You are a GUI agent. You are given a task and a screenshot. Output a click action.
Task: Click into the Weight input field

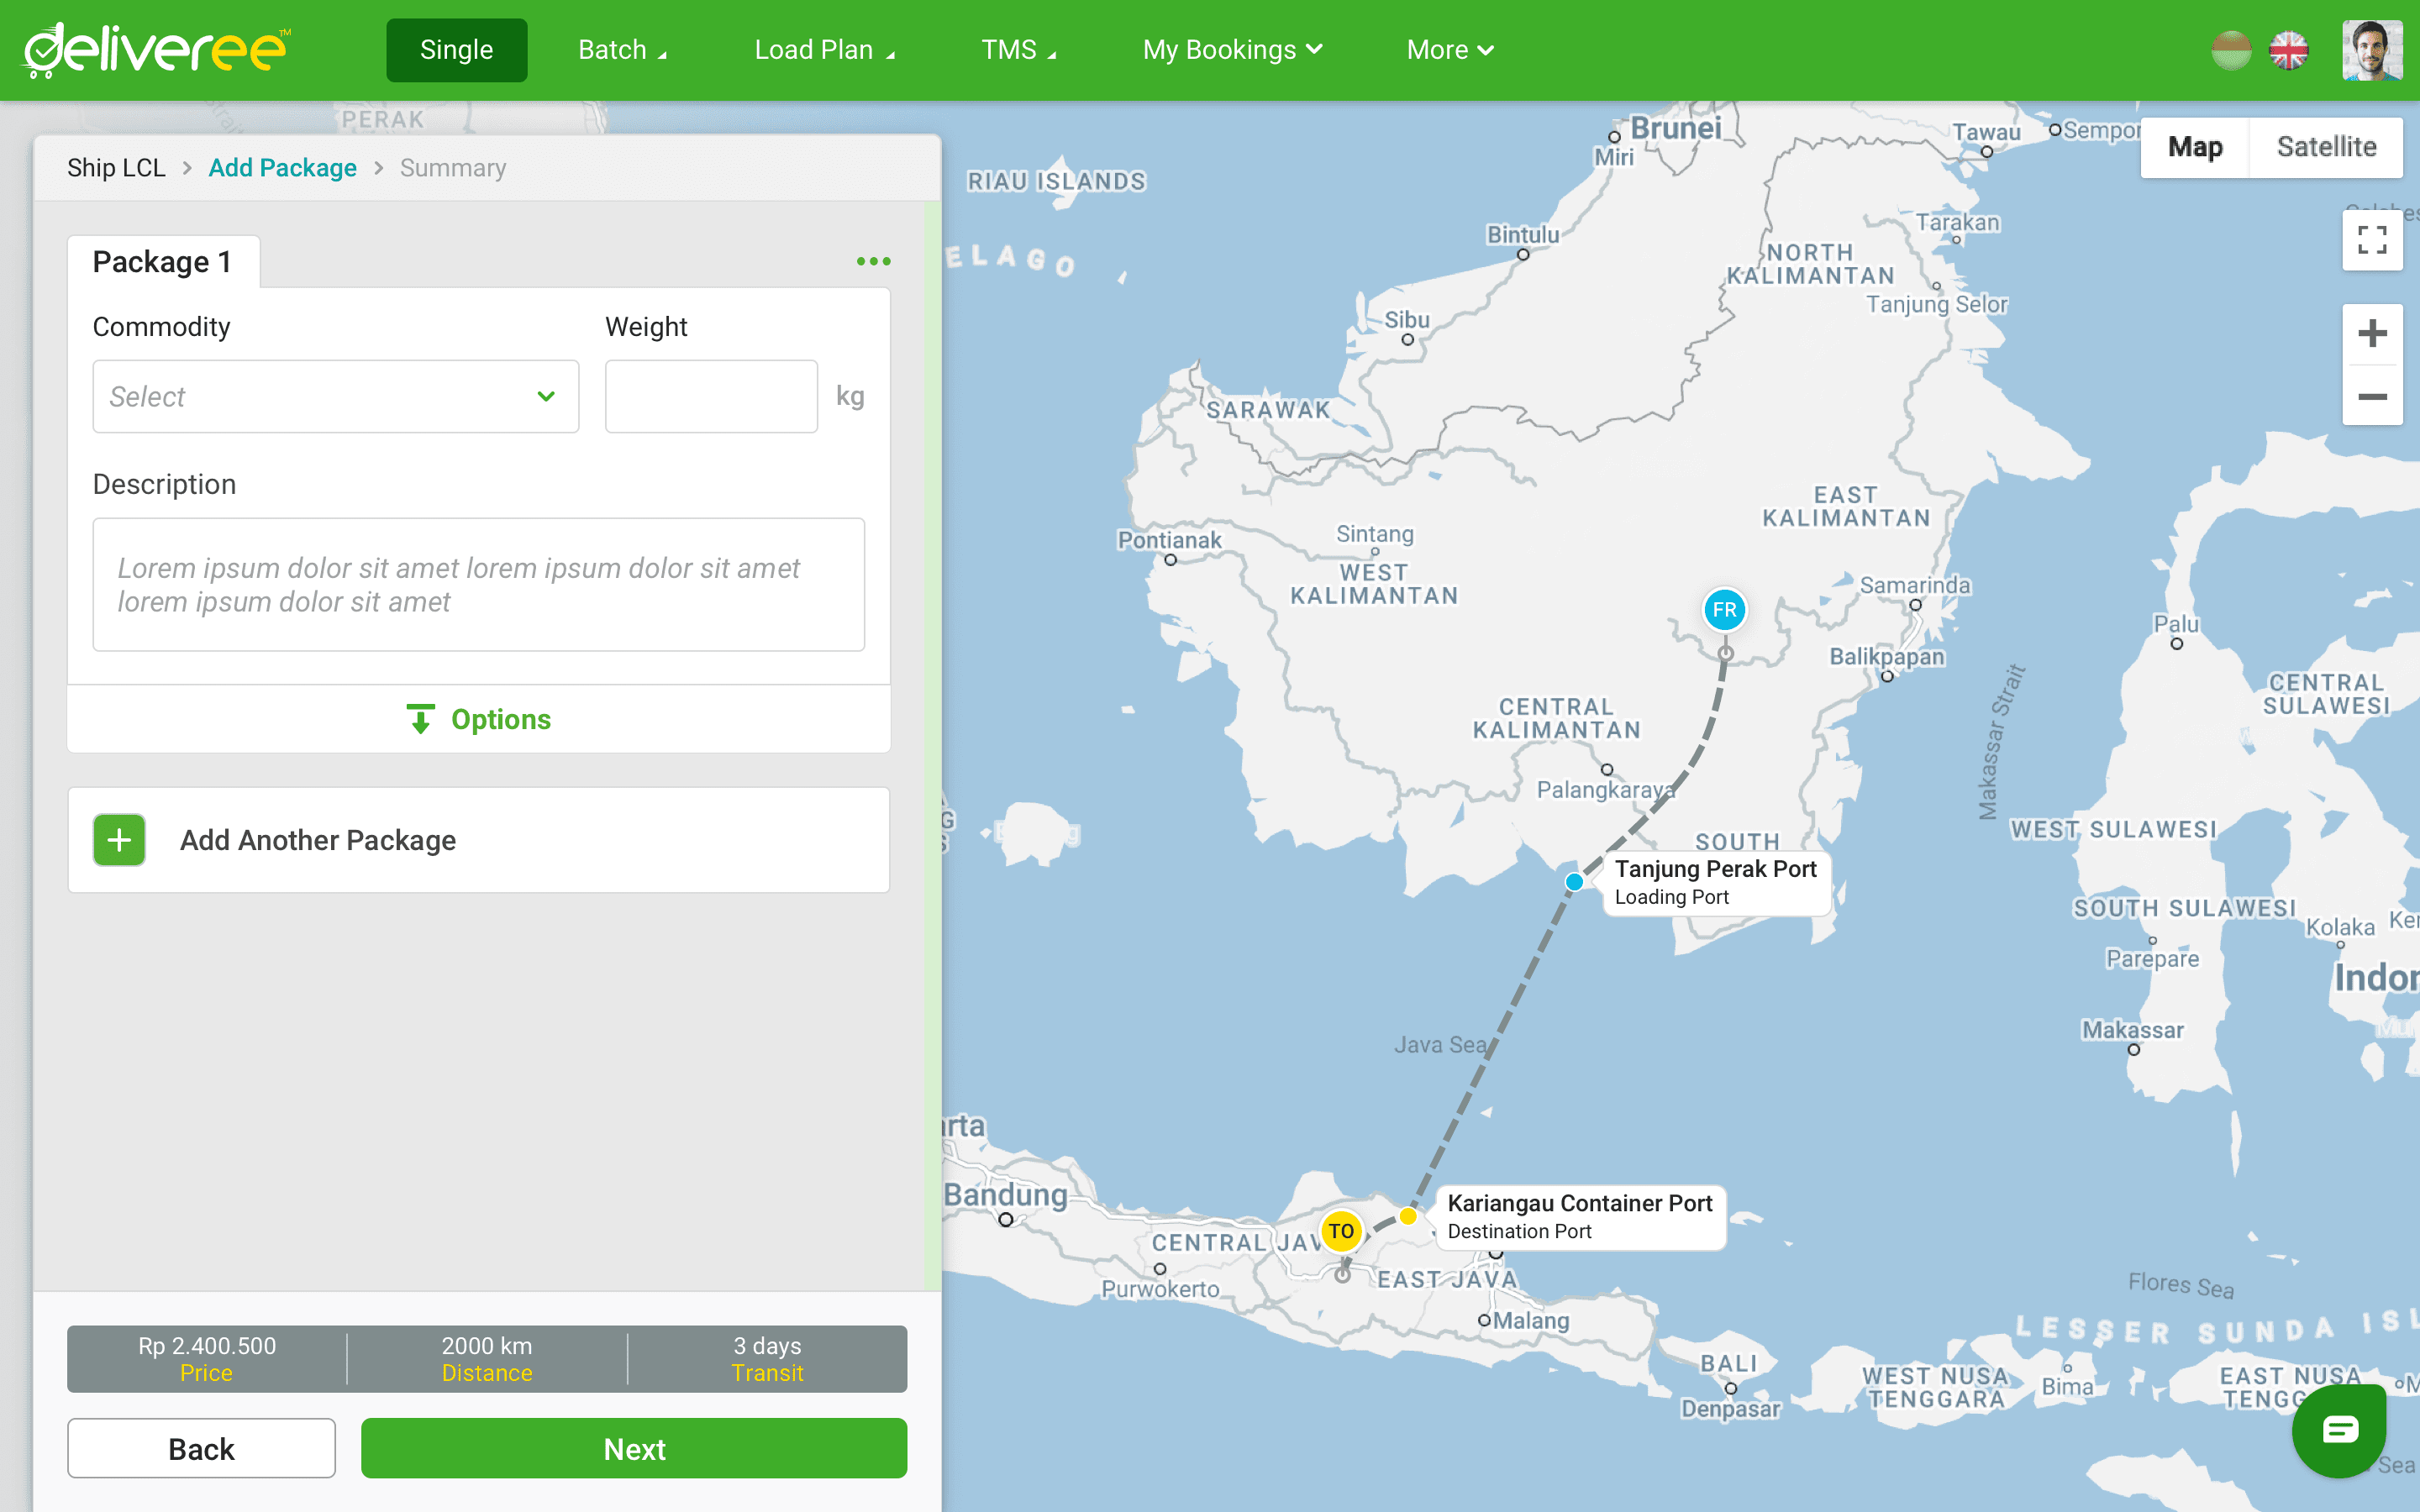tap(711, 397)
